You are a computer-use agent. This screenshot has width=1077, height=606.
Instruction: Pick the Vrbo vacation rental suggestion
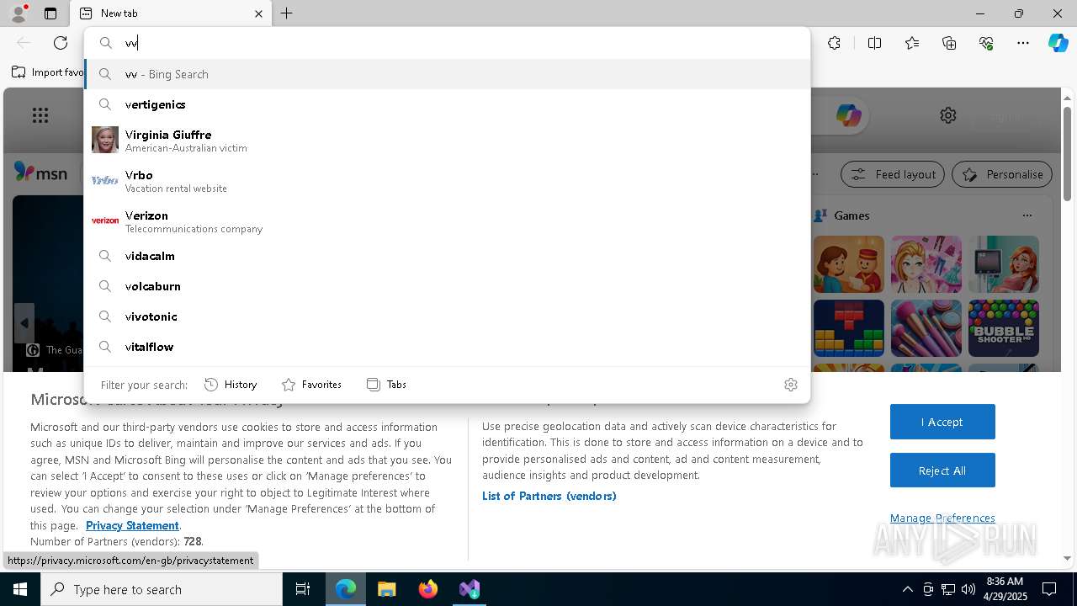click(447, 181)
